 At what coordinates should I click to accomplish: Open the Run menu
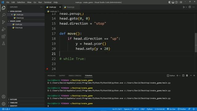click(40, 2)
